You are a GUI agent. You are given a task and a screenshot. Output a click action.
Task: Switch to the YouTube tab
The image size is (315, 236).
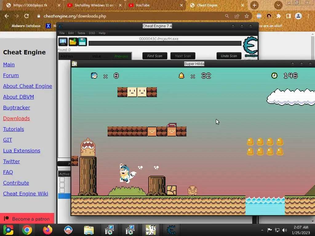[156, 5]
